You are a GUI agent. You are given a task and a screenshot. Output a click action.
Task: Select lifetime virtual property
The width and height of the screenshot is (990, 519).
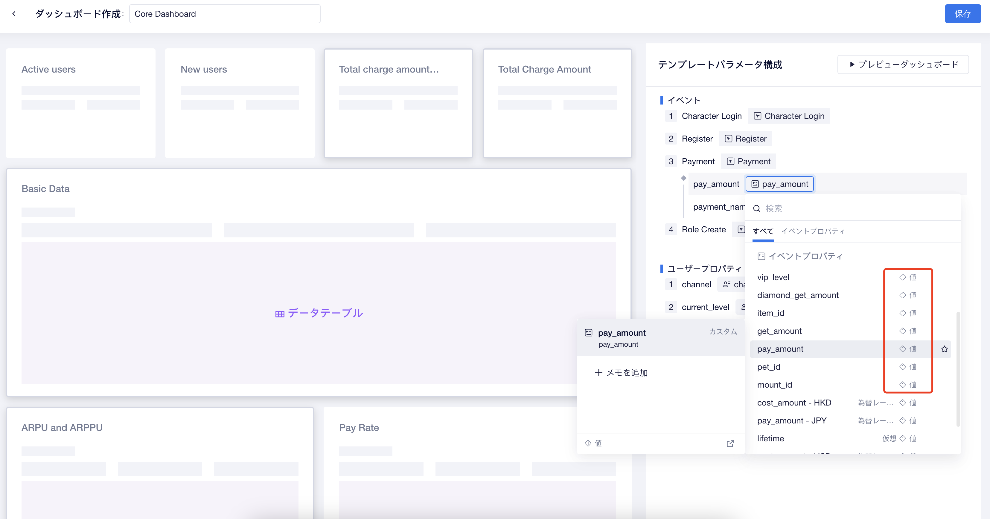(850, 438)
